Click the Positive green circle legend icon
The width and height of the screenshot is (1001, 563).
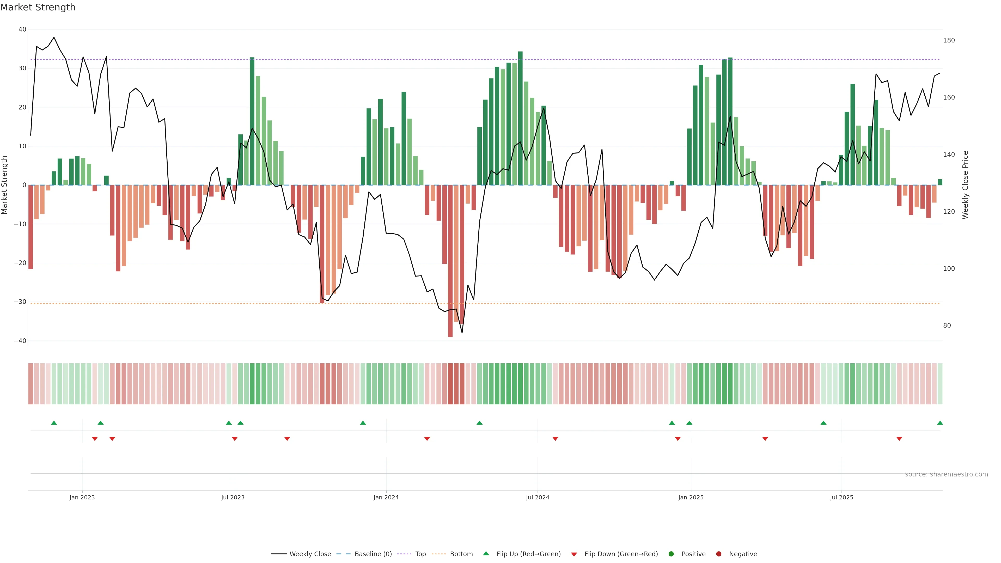[x=671, y=554]
